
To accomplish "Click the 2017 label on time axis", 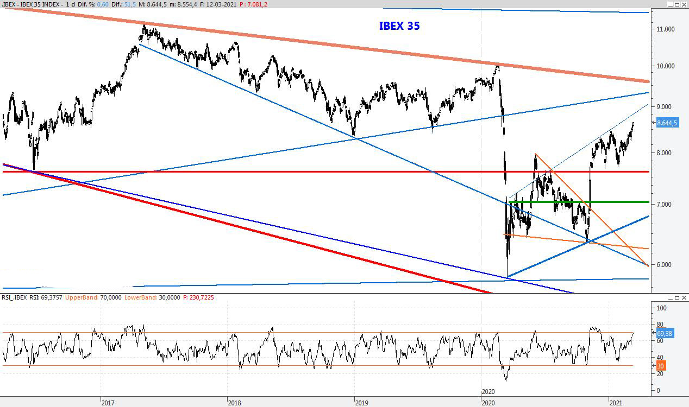I will (x=108, y=403).
